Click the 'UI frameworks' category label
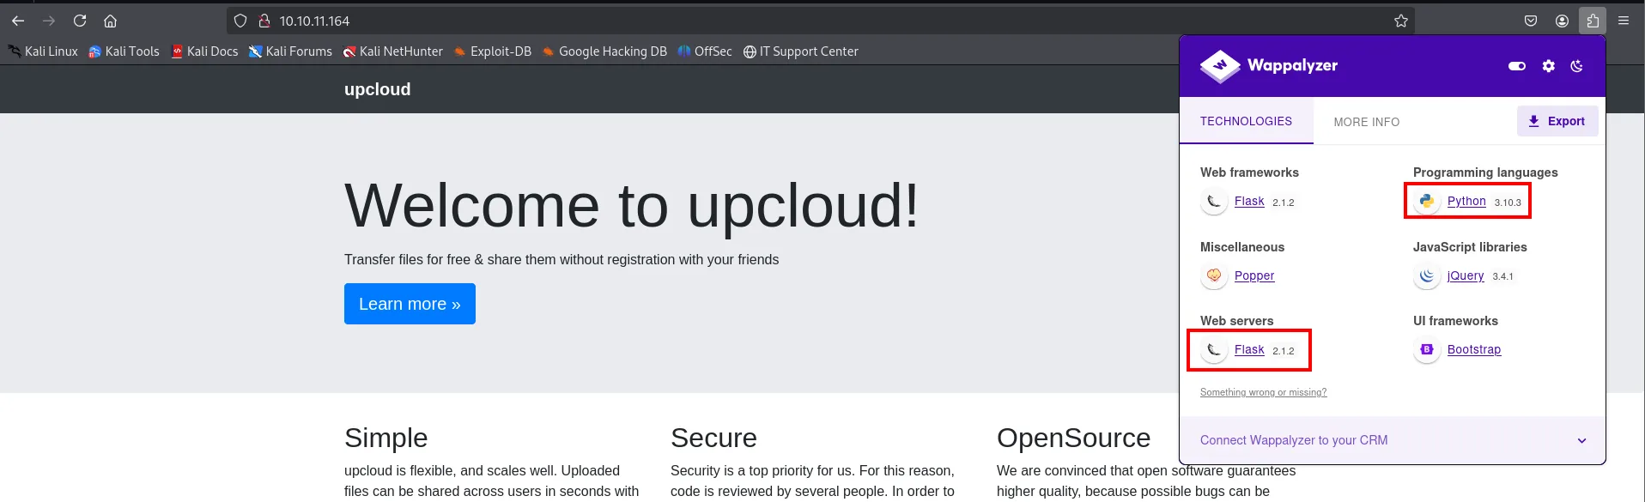The image size is (1645, 502). (1455, 321)
